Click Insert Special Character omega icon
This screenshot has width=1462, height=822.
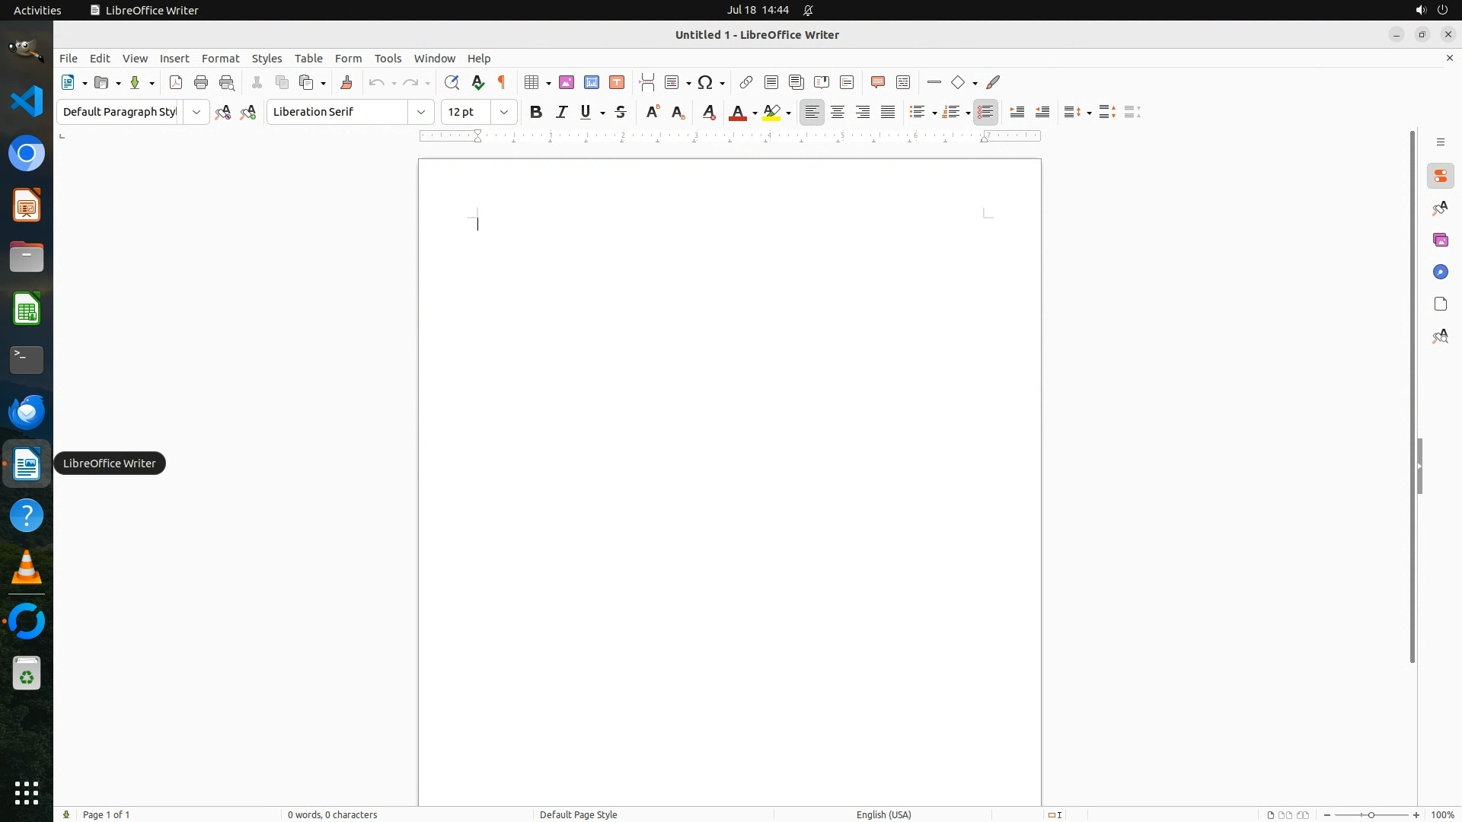(706, 82)
